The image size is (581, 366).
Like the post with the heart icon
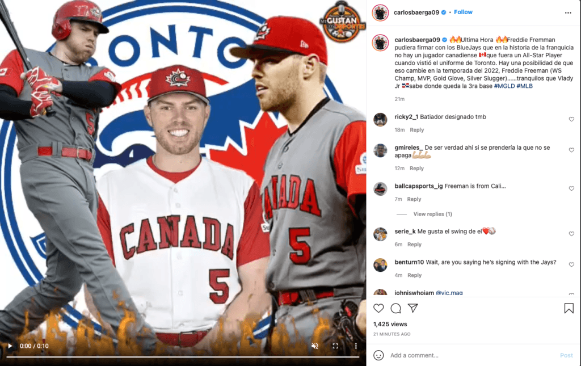(378, 308)
